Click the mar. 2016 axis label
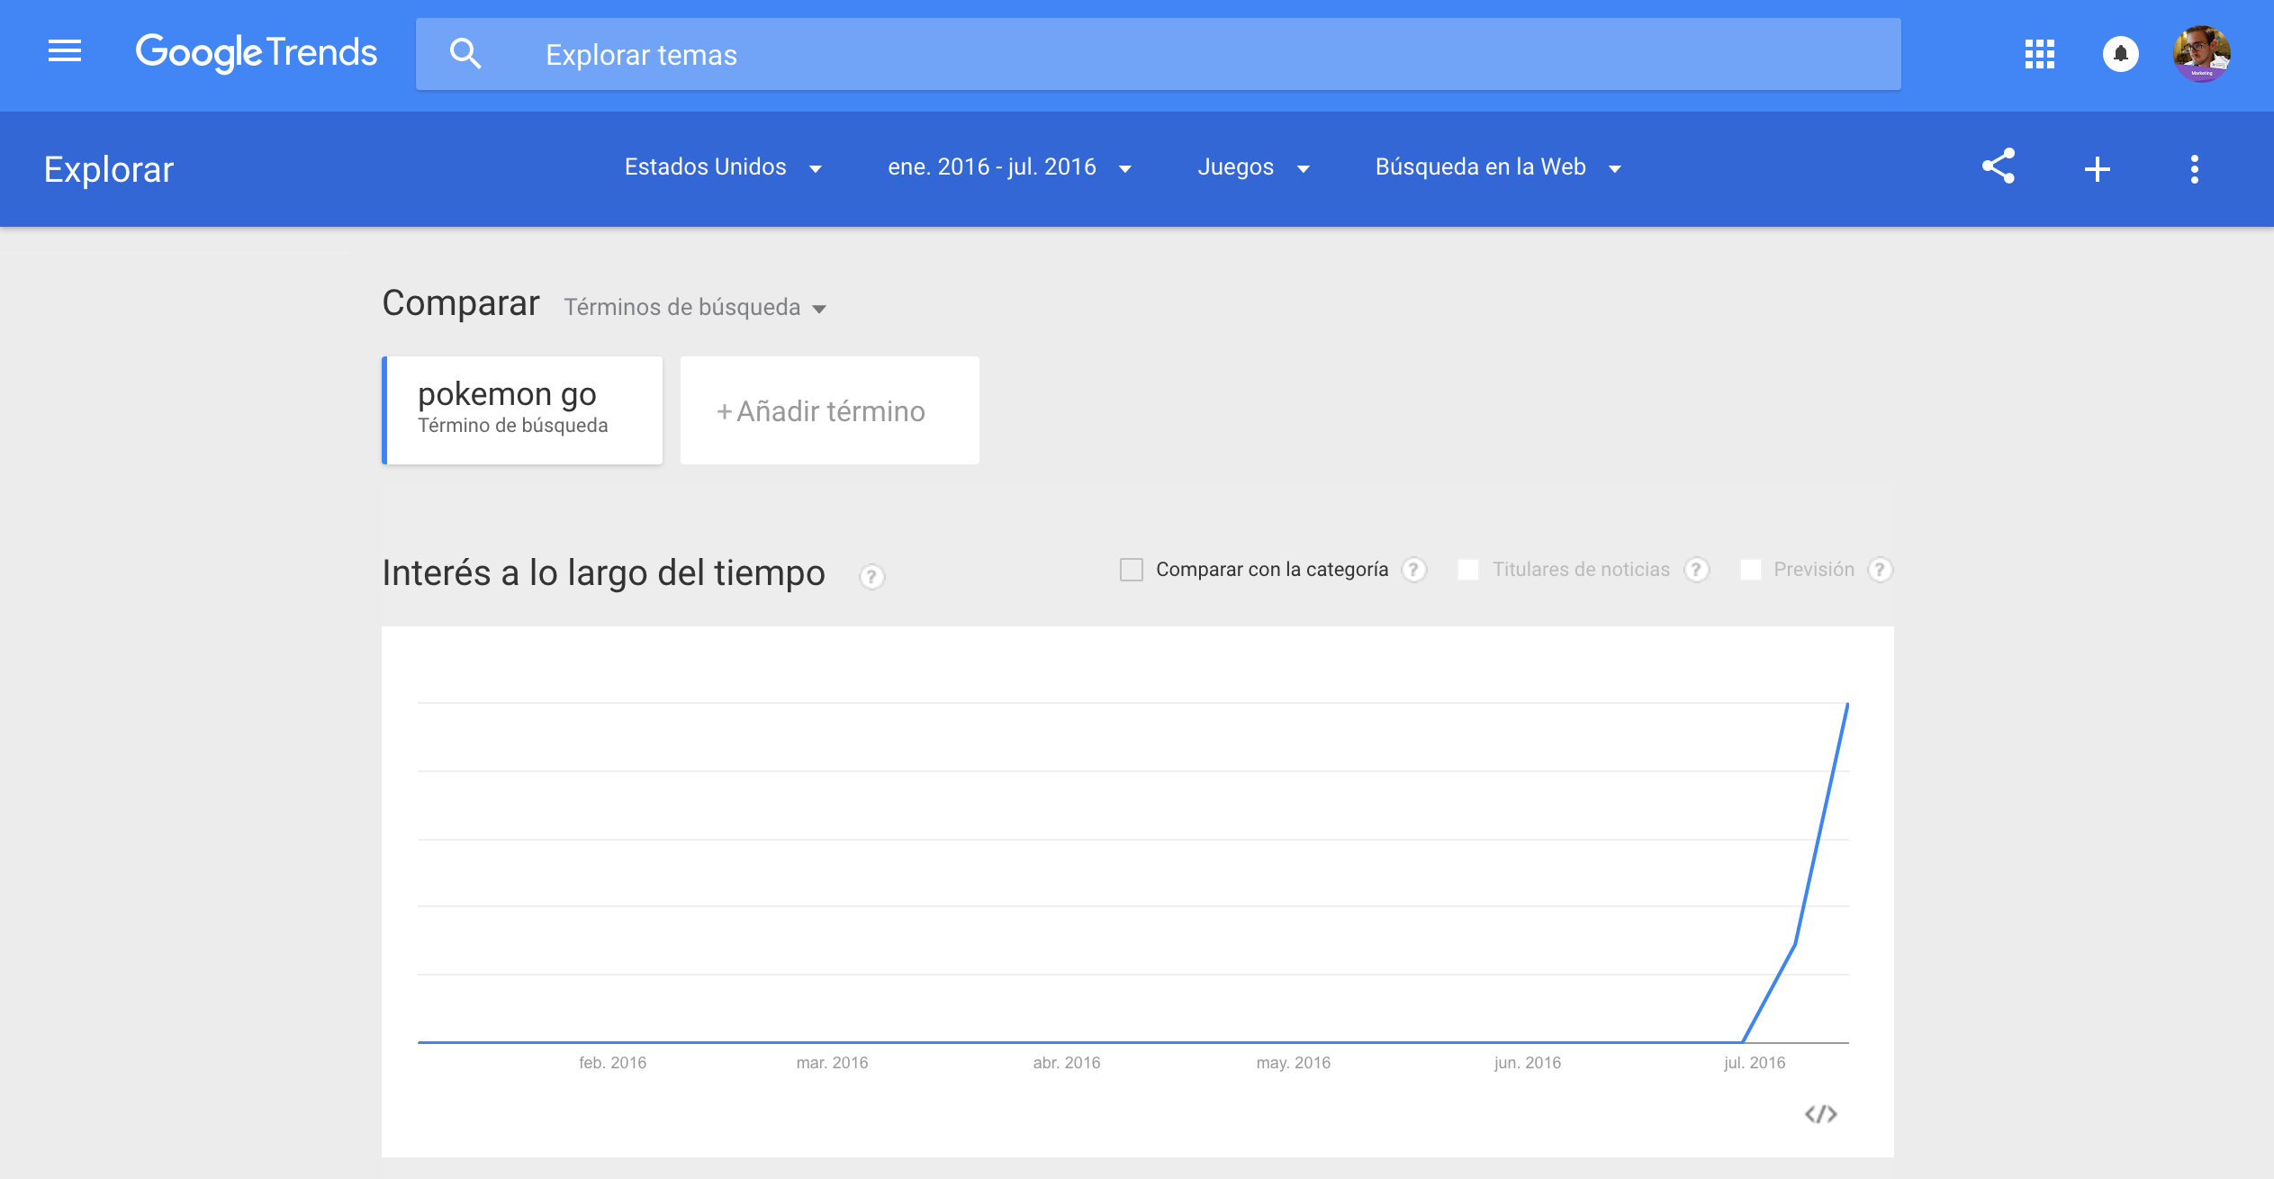2274x1179 pixels. (833, 1063)
